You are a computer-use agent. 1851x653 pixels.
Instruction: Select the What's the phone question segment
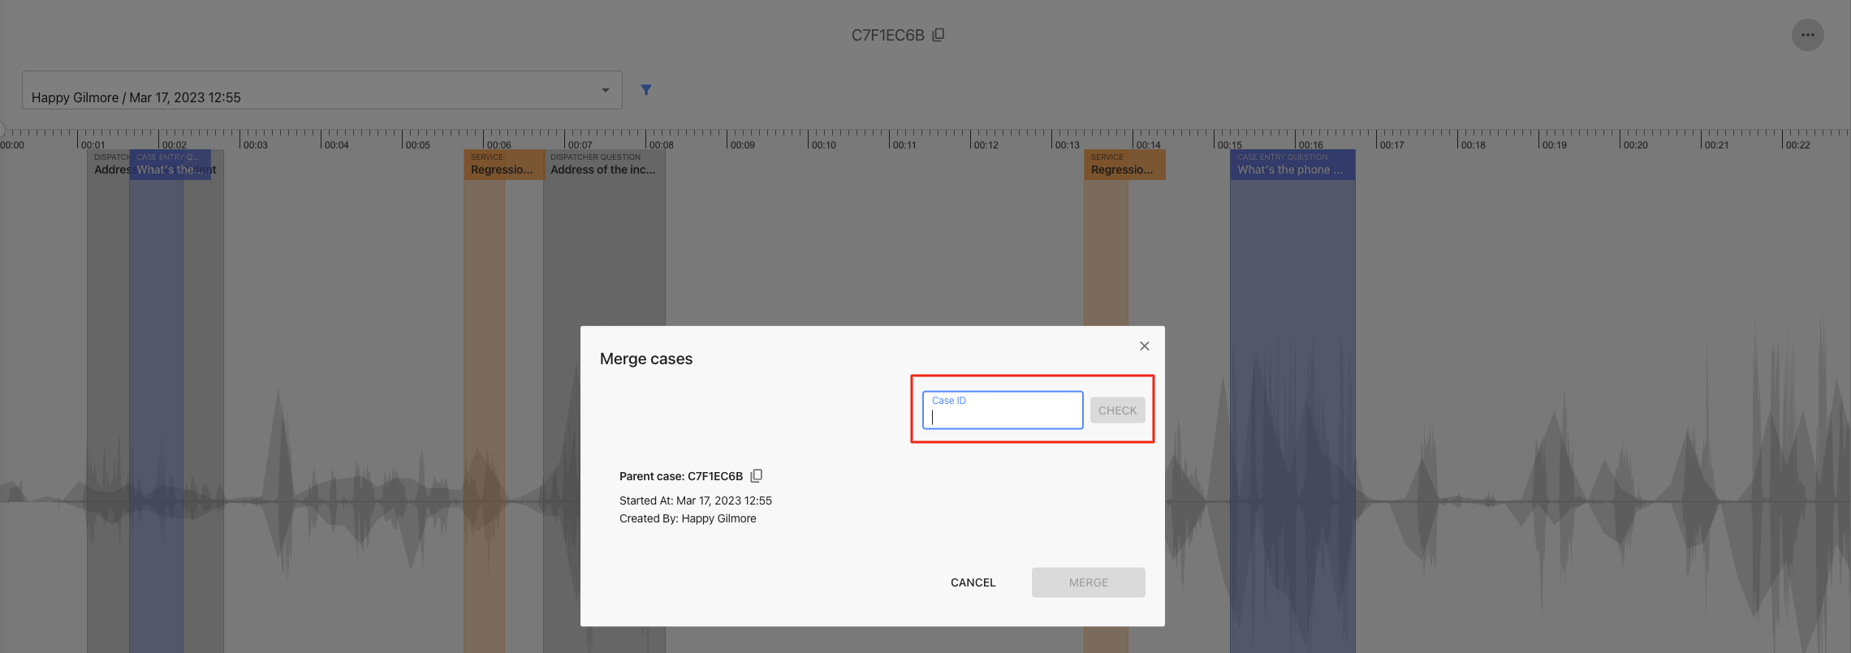[x=1292, y=165]
